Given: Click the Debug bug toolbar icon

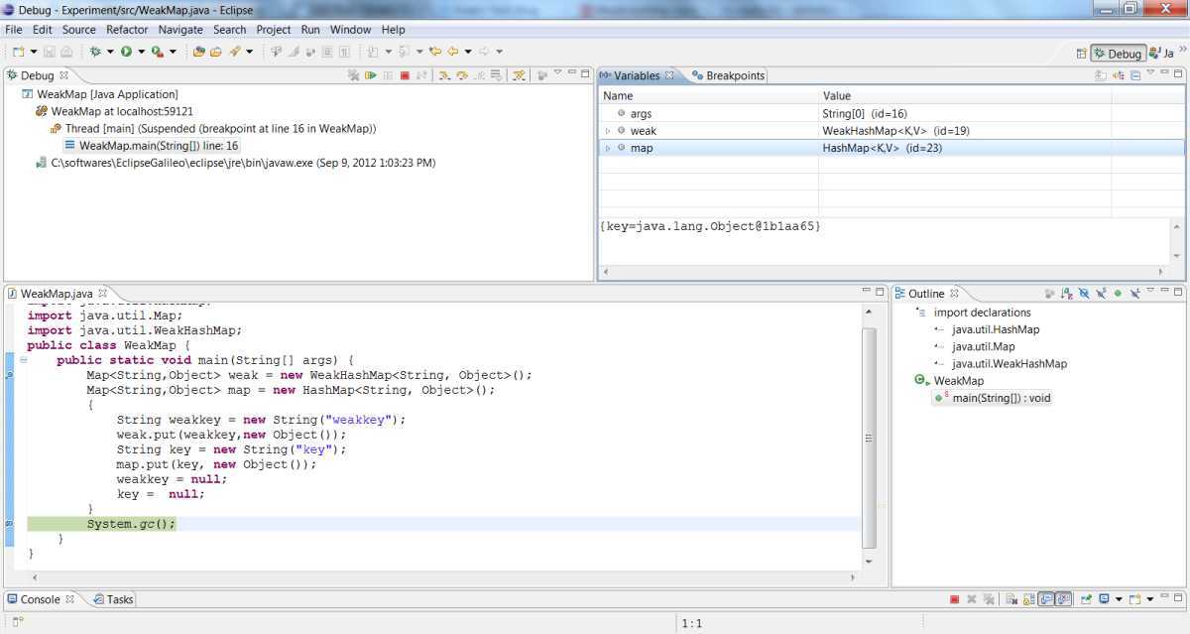Looking at the screenshot, I should tap(95, 52).
